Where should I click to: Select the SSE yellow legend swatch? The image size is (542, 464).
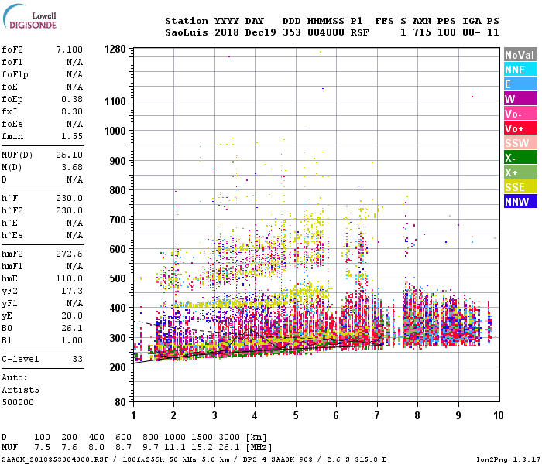(x=520, y=187)
